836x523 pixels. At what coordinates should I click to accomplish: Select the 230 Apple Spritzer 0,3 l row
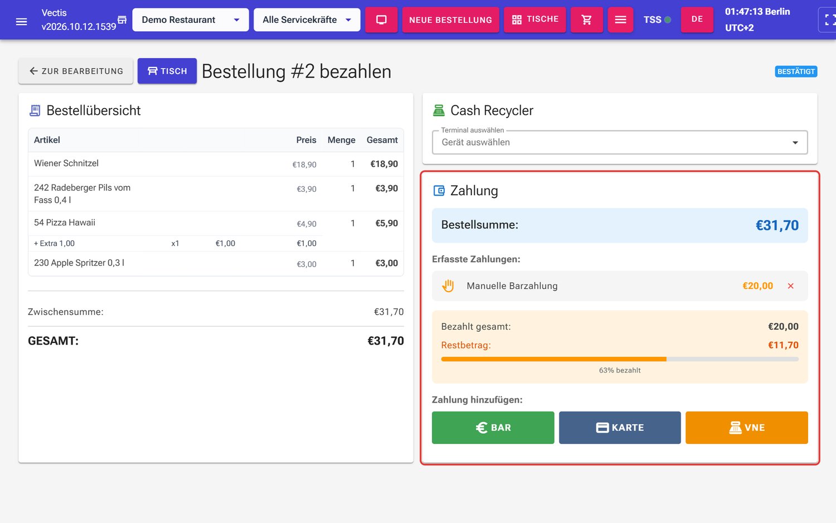(216, 263)
